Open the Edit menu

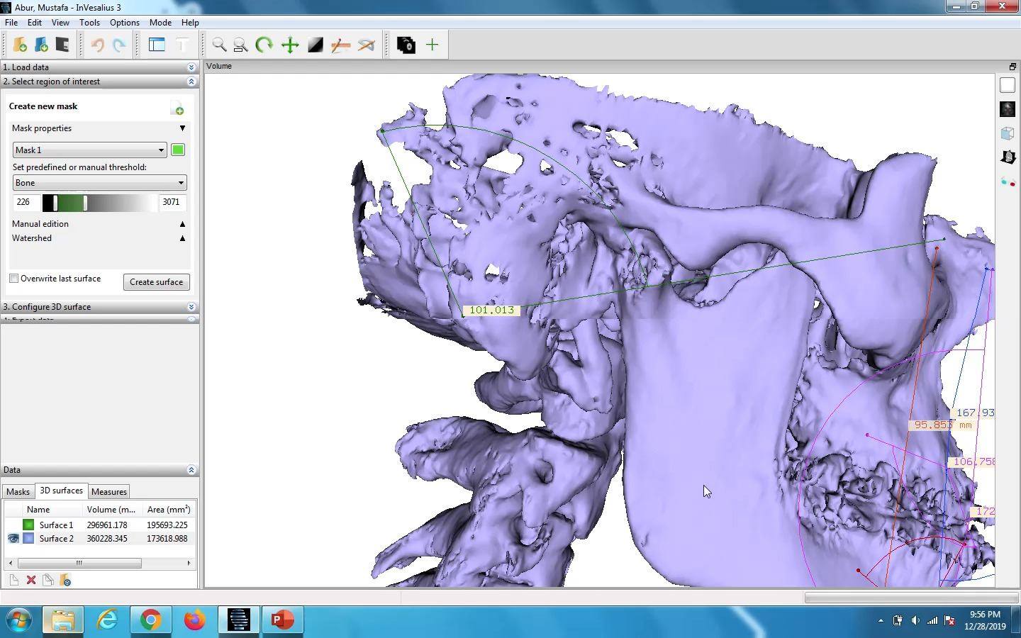[x=34, y=23]
